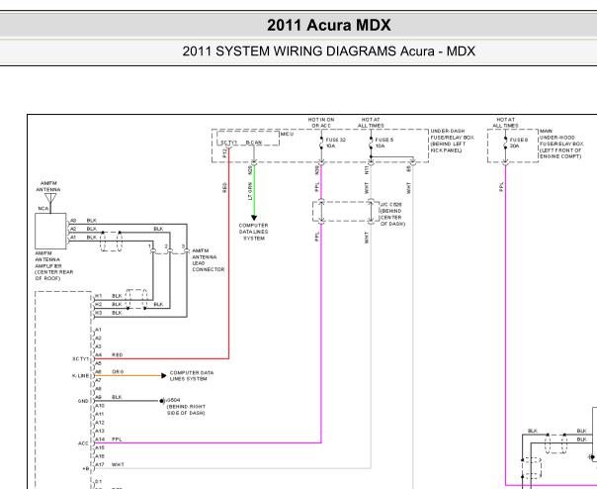
Task: Click lead connector terminal "2"
Action: (166, 246)
